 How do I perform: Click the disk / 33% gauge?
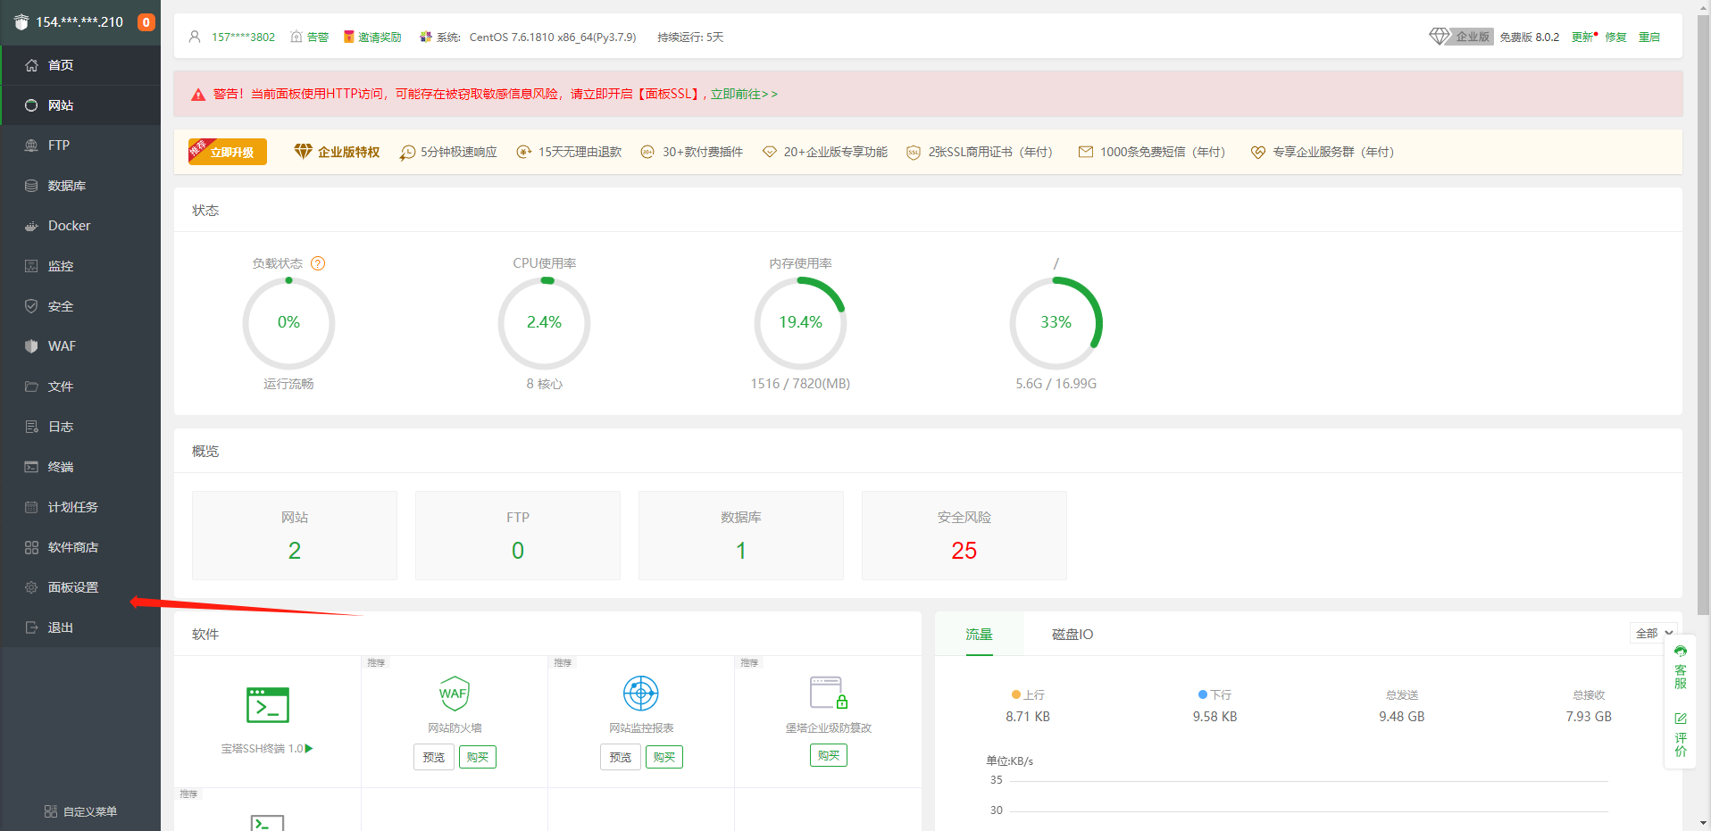pyautogui.click(x=1056, y=323)
